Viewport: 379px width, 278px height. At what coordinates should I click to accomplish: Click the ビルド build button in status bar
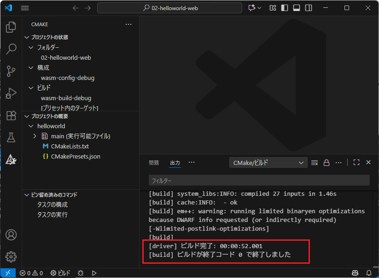pos(60,273)
